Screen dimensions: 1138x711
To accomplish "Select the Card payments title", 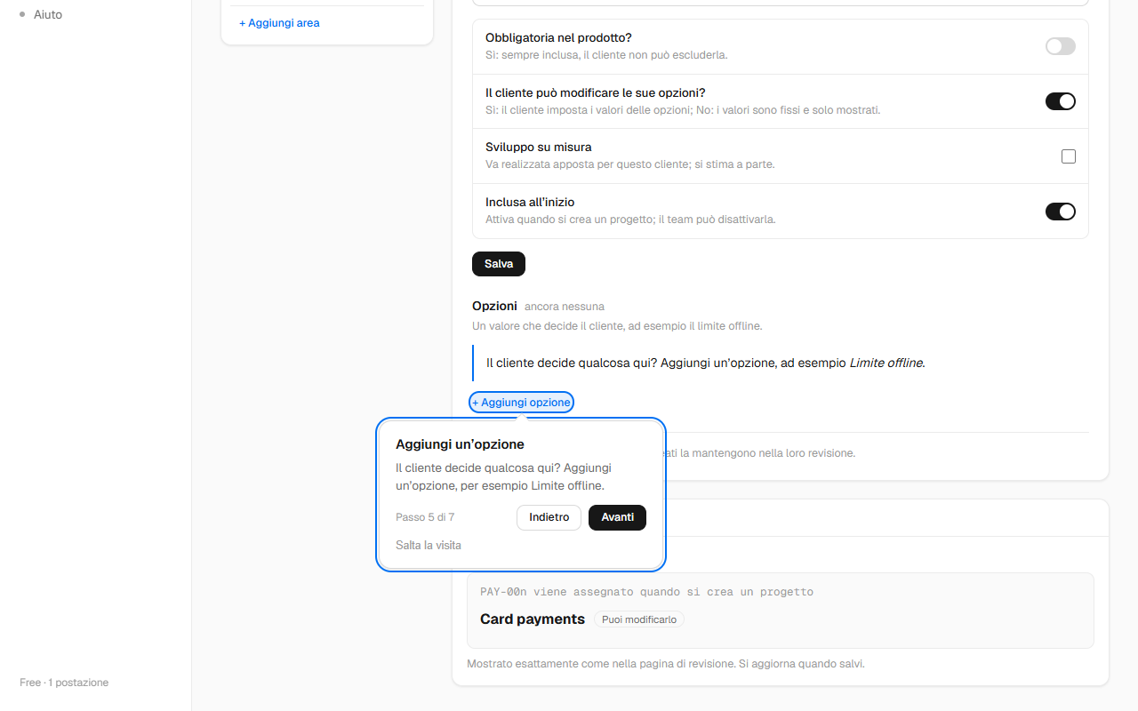I will (533, 619).
